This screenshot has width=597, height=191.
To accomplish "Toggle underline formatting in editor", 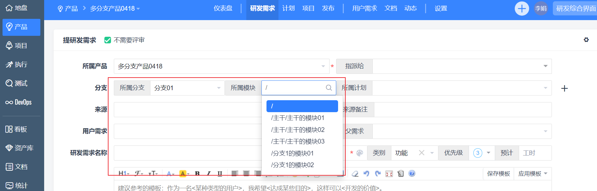I will 220,173.
